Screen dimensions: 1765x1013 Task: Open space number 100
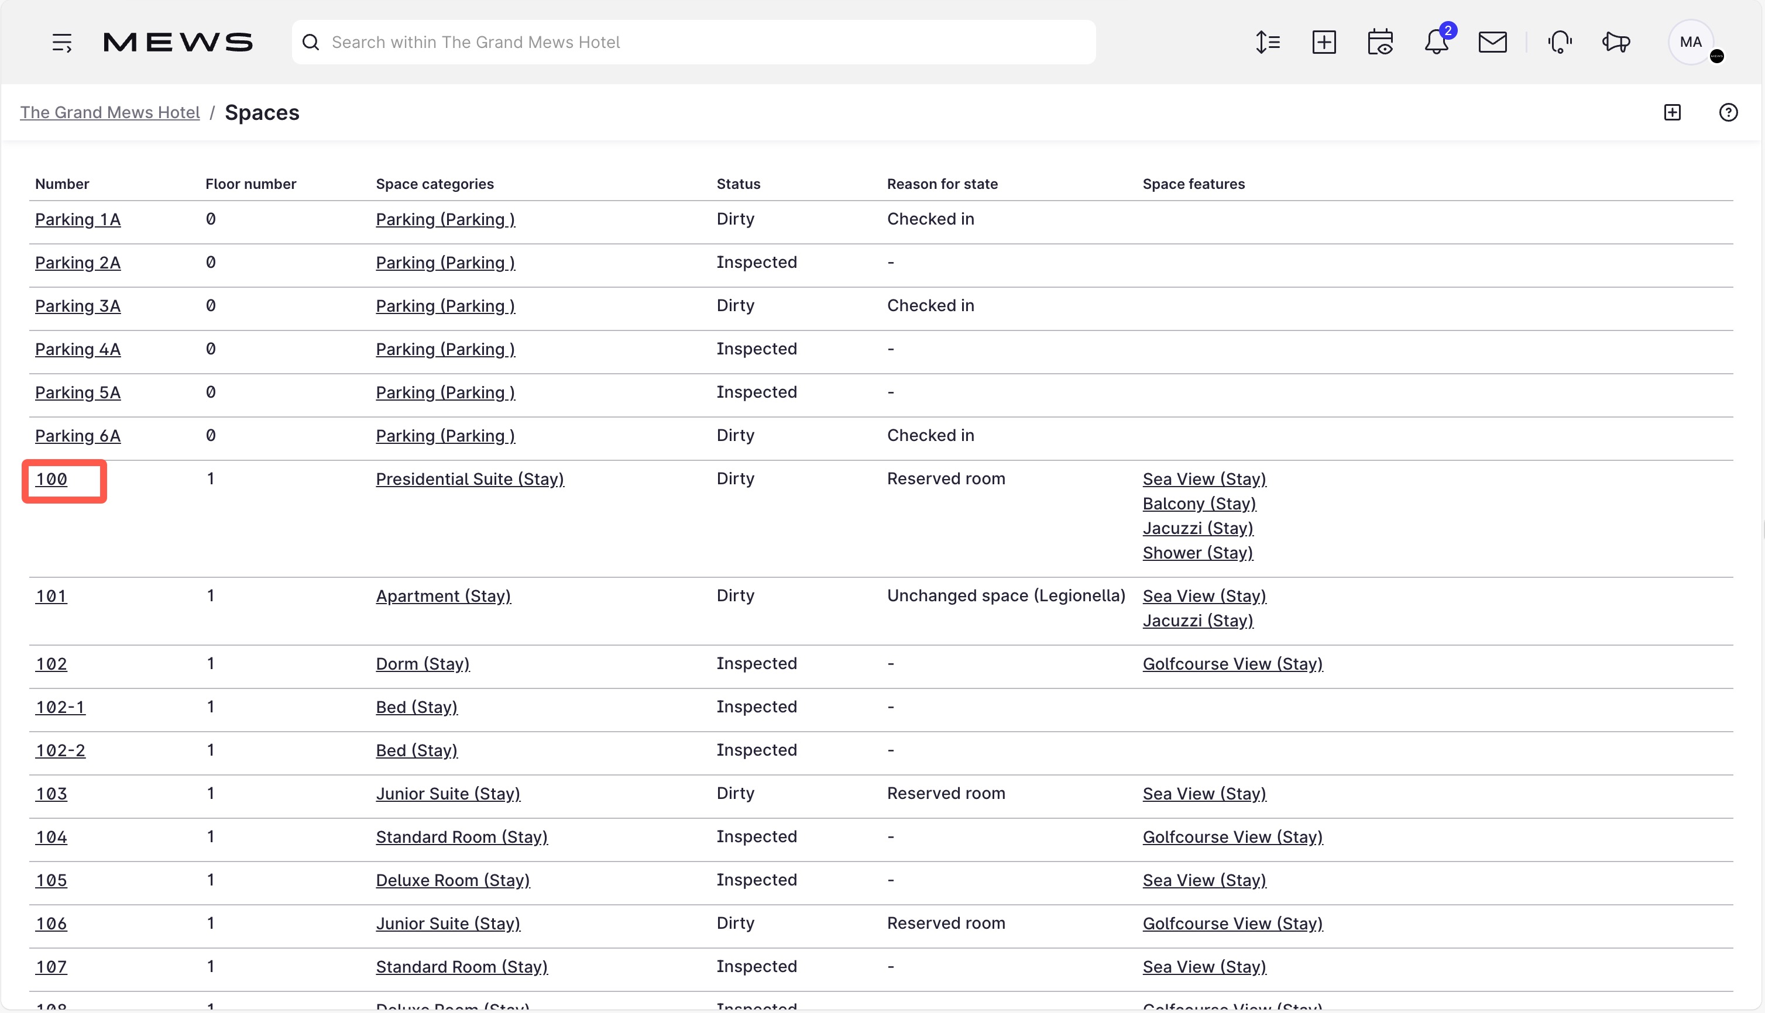(51, 478)
